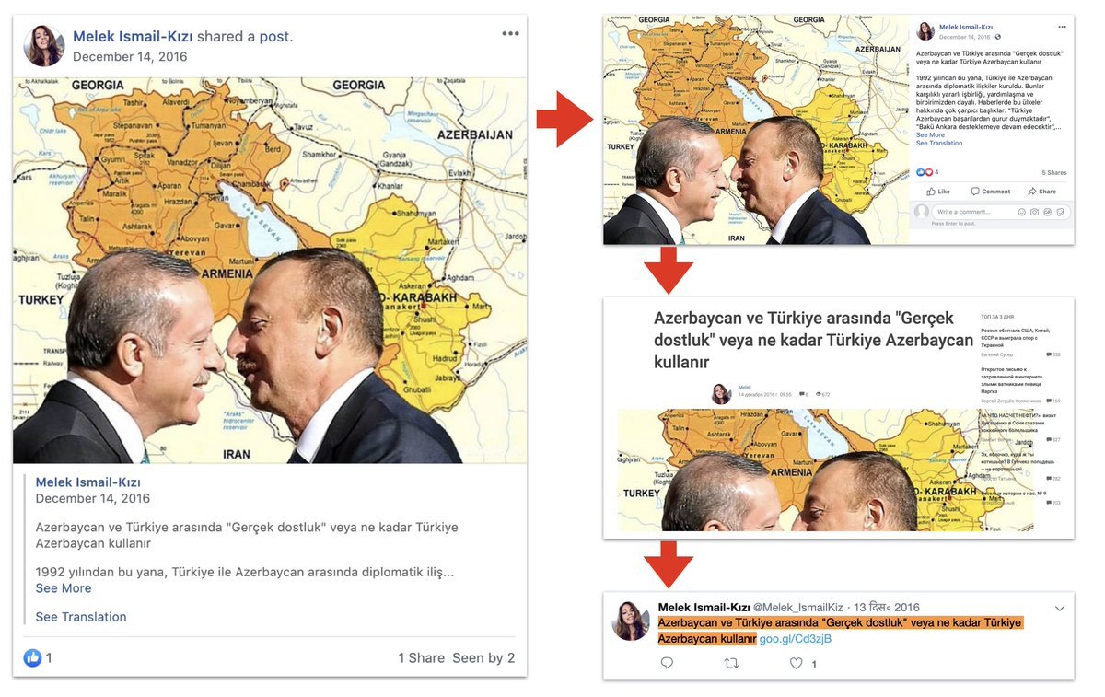Click the 5 Shares count on the small post
Viewport: 1105px width, 697px height.
point(1054,172)
